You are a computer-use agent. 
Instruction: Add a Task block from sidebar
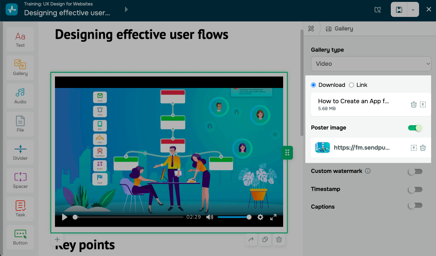coord(20,209)
